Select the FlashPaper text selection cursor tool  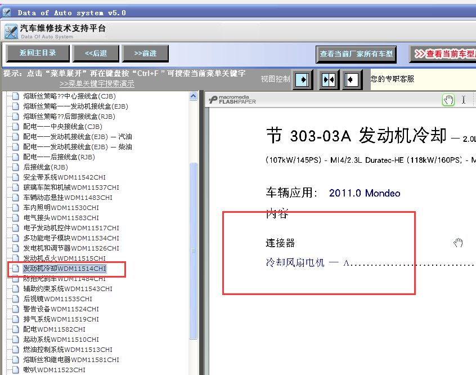pos(464,100)
